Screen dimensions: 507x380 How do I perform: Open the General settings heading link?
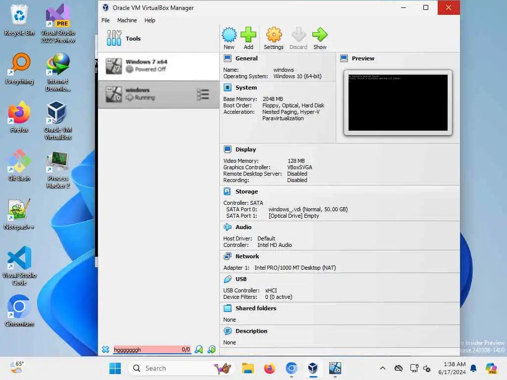tap(247, 58)
